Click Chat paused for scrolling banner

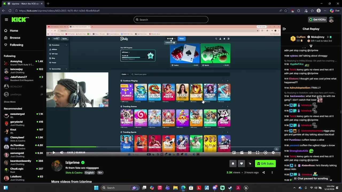(311, 179)
